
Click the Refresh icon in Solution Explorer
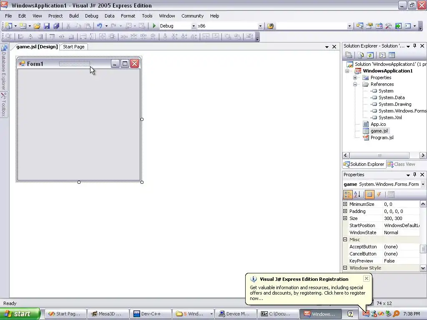(x=370, y=55)
